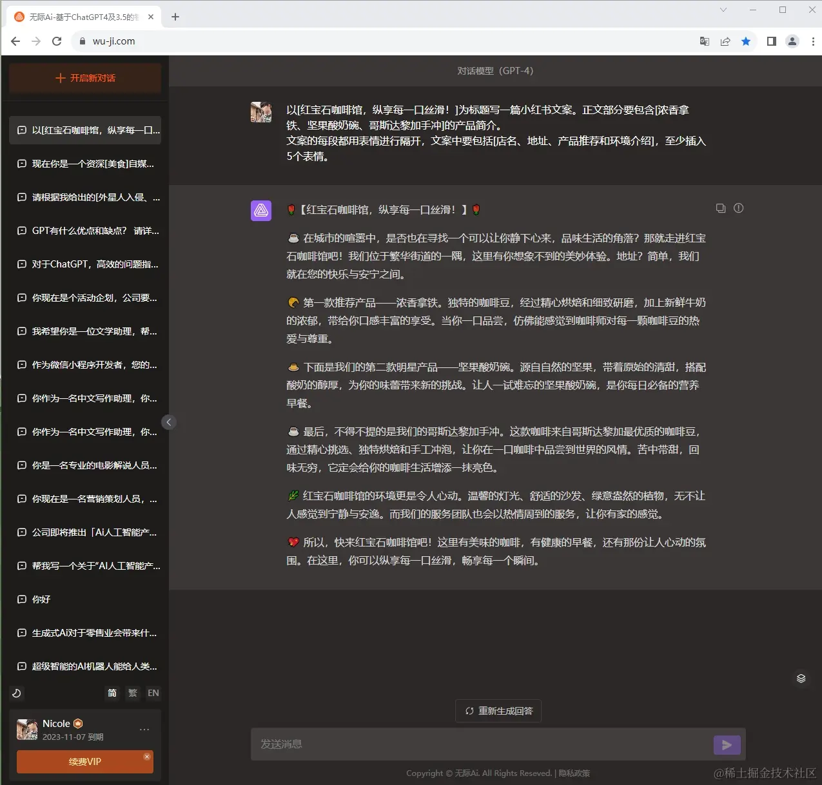The height and width of the screenshot is (785, 822).
Task: Bookmark the page with the star icon
Action: (x=746, y=41)
